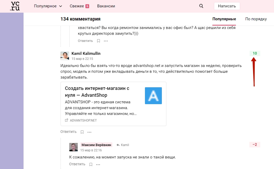The height and width of the screenshot is (169, 274).
Task: Go to Вакансии page
Action: [106, 6]
